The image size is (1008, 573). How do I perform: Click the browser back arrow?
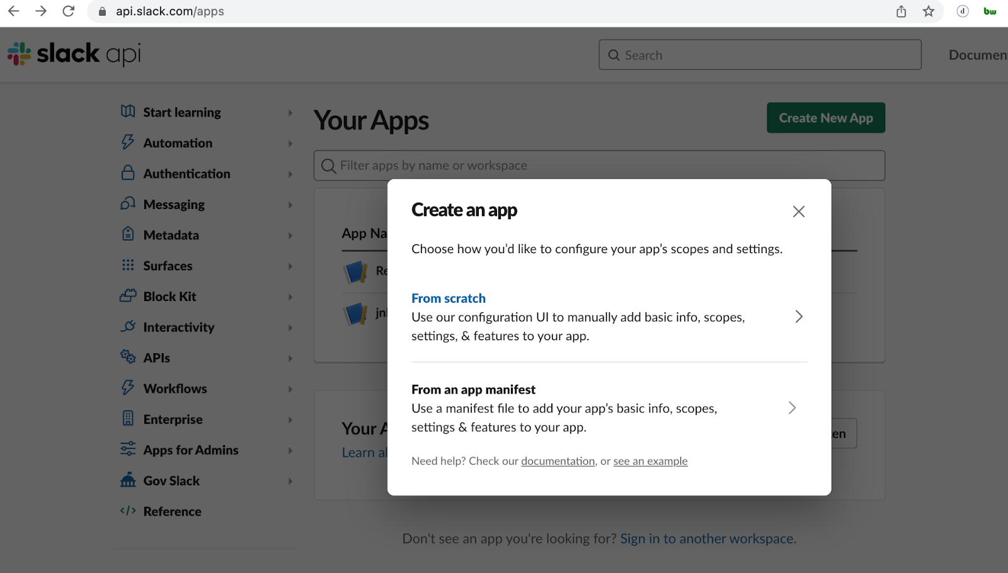(13, 11)
